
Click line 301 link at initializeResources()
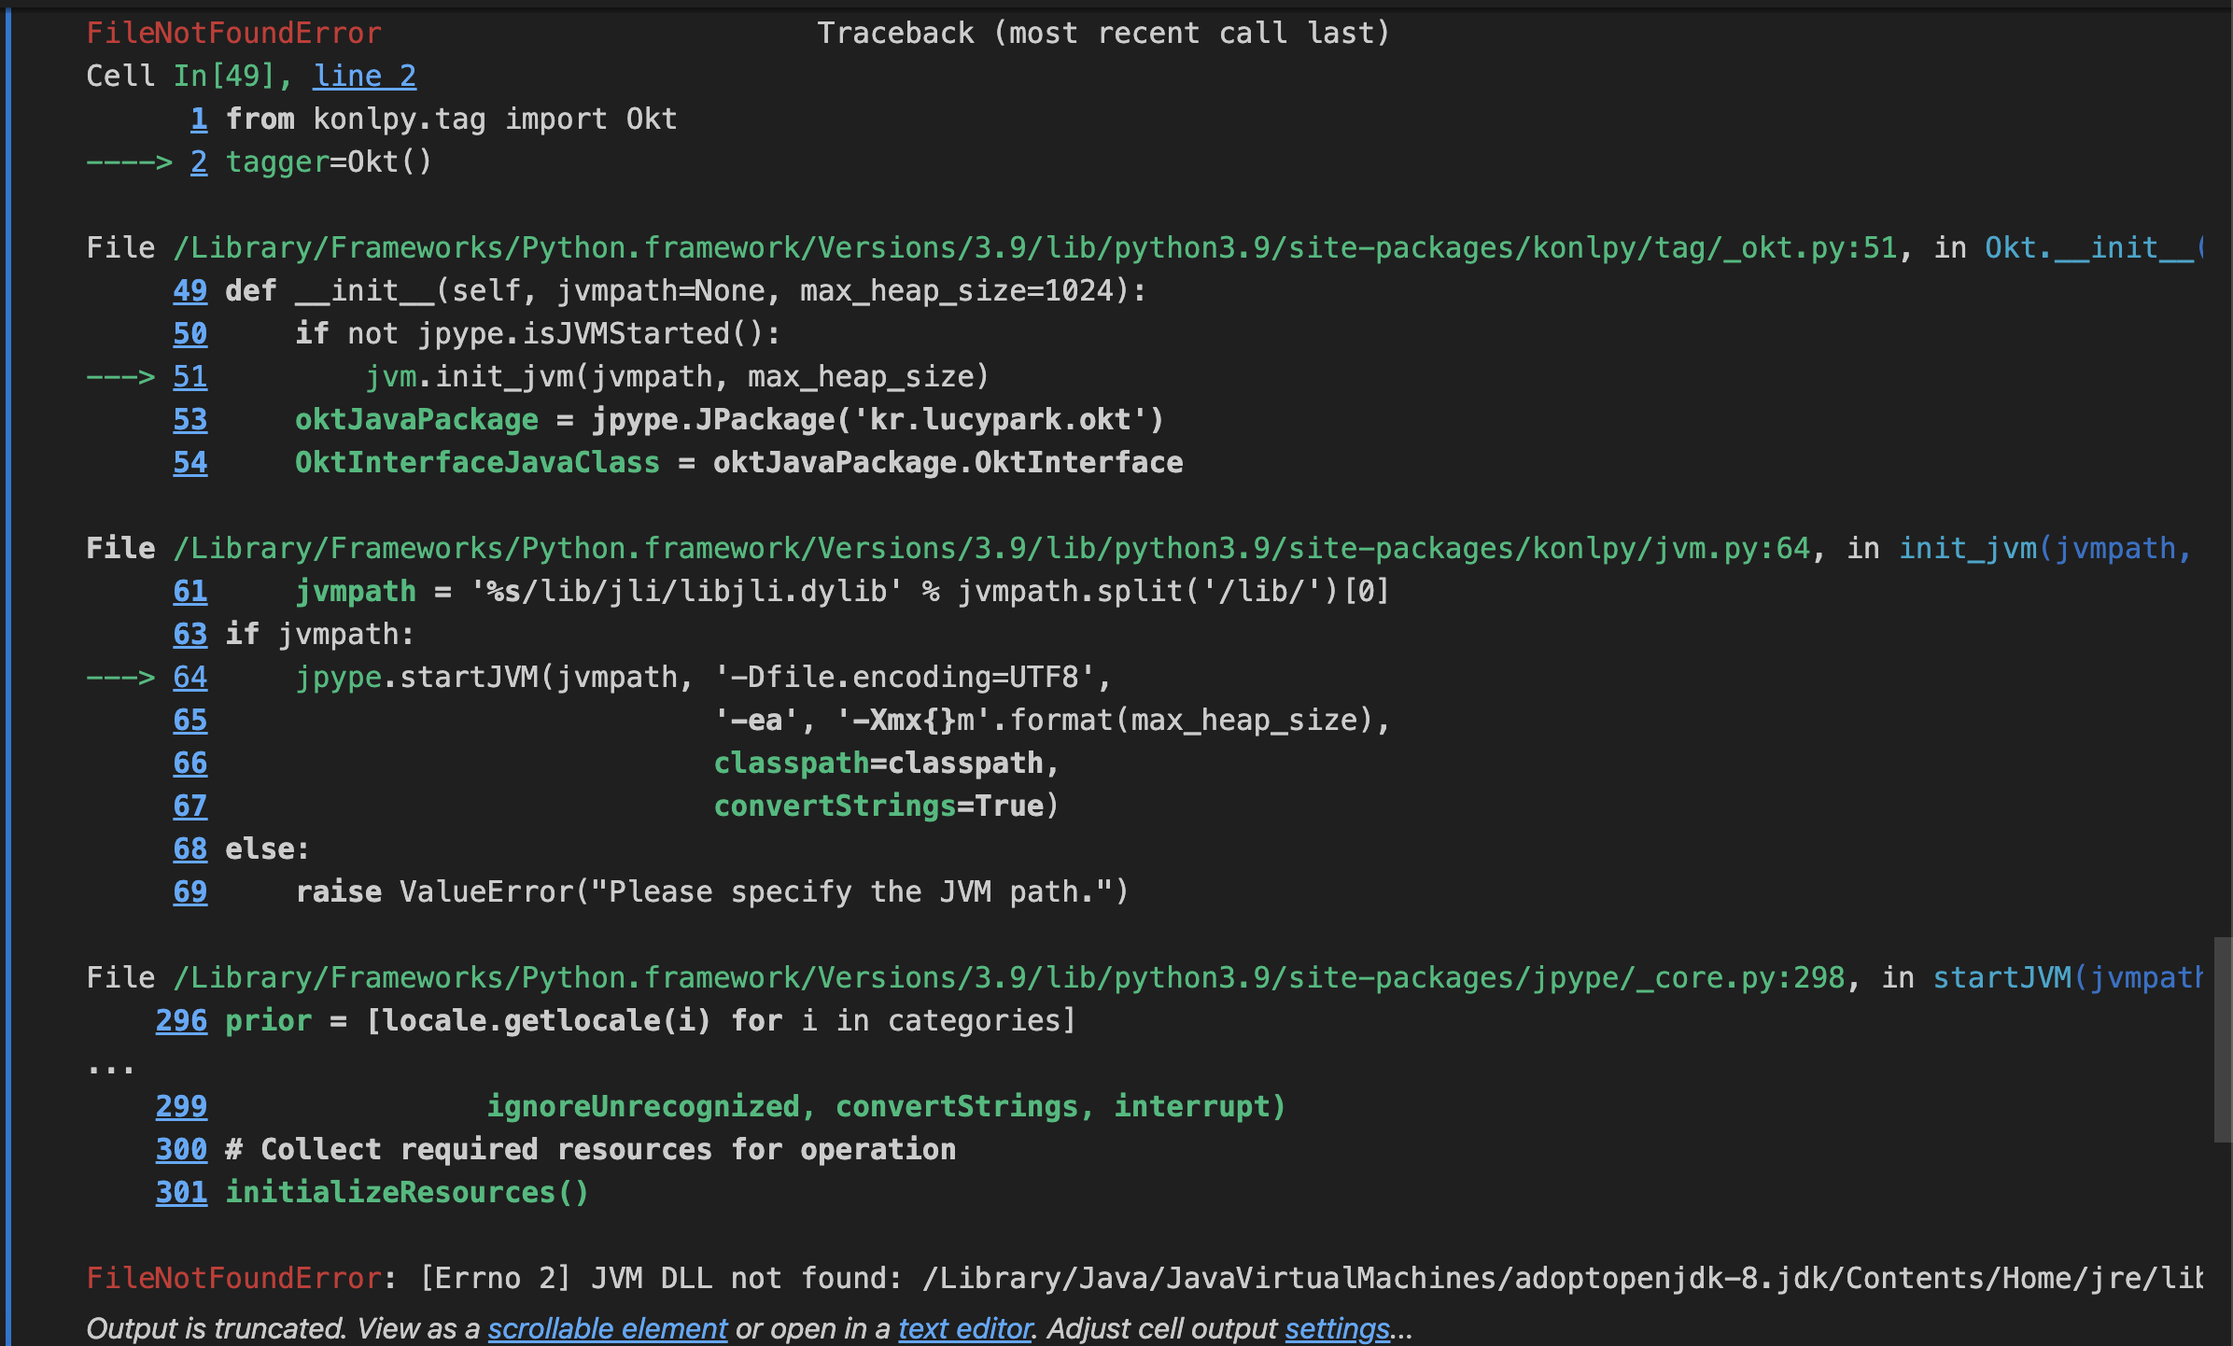point(181,1192)
